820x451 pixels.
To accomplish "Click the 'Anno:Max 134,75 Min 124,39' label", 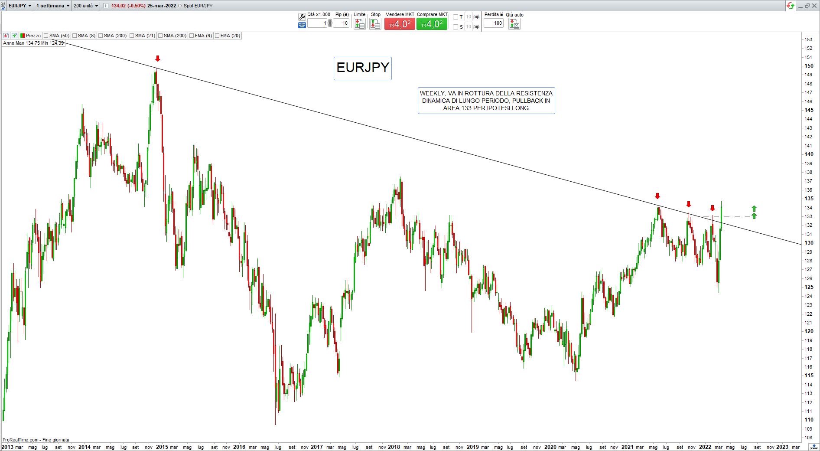I will click(33, 43).
